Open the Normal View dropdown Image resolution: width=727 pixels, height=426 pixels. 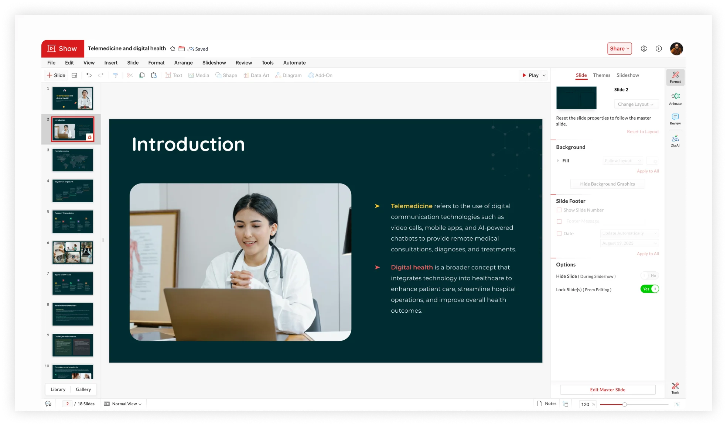[x=123, y=403]
